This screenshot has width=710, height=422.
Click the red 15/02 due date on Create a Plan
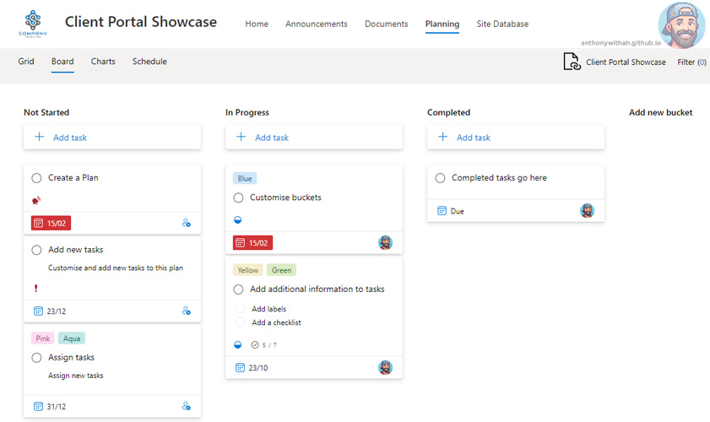51,223
